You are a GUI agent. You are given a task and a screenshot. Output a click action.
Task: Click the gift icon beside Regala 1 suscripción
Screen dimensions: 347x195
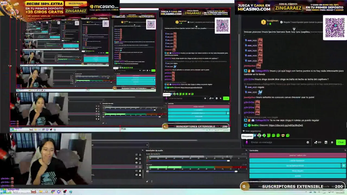281,22
